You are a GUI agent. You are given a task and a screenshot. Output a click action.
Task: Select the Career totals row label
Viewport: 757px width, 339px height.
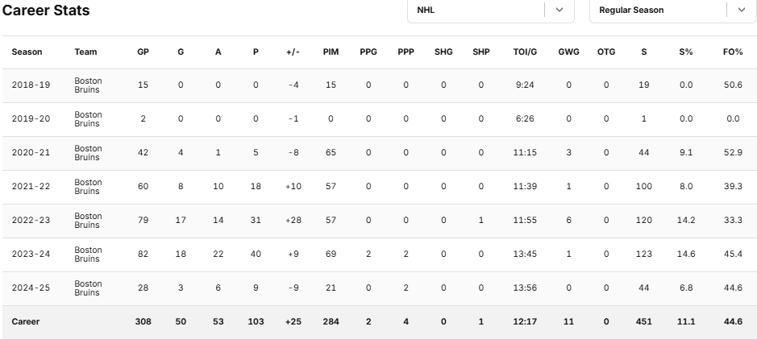pyautogui.click(x=25, y=321)
